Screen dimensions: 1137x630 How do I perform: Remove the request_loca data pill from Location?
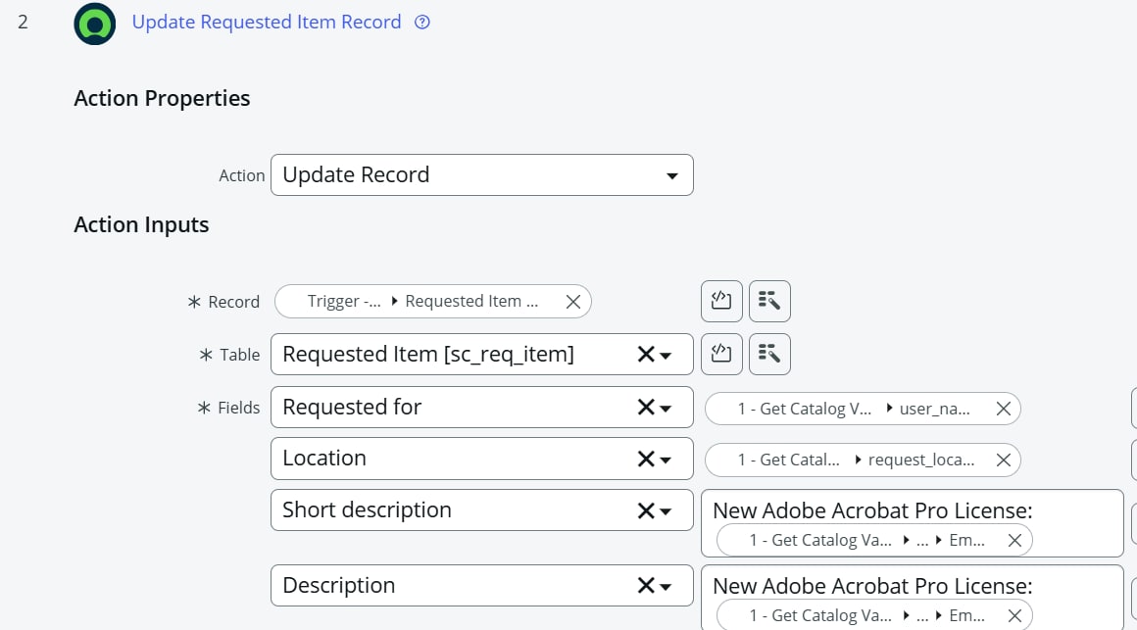pos(1002,460)
